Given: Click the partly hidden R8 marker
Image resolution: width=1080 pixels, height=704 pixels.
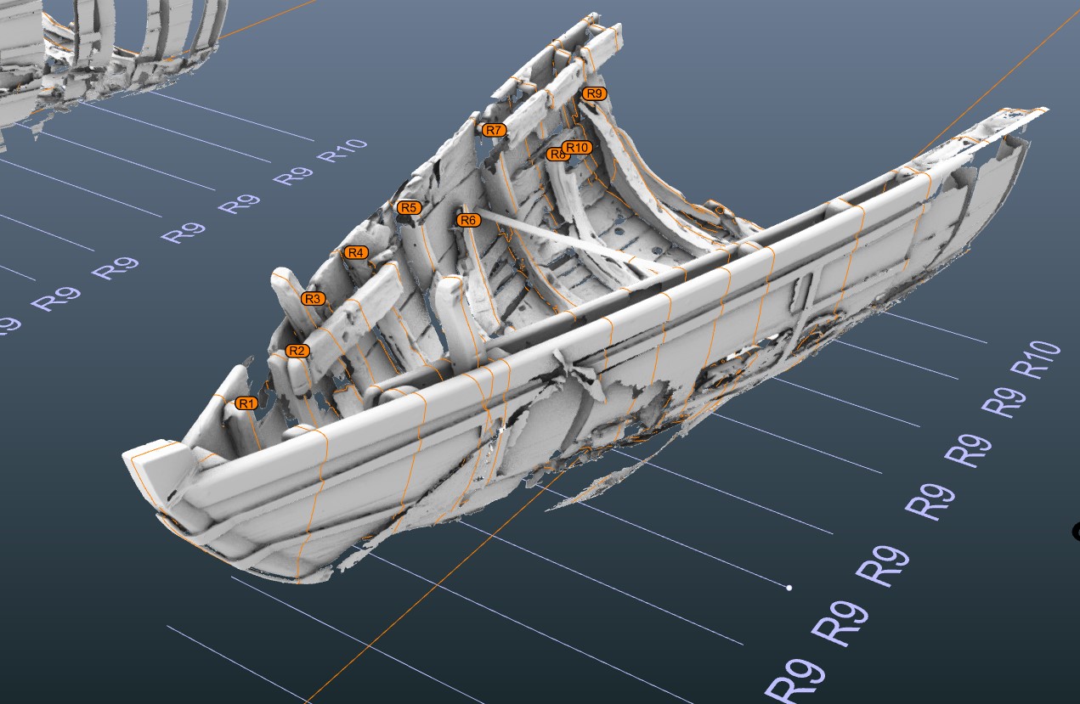Looking at the screenshot, I should click(x=553, y=155).
